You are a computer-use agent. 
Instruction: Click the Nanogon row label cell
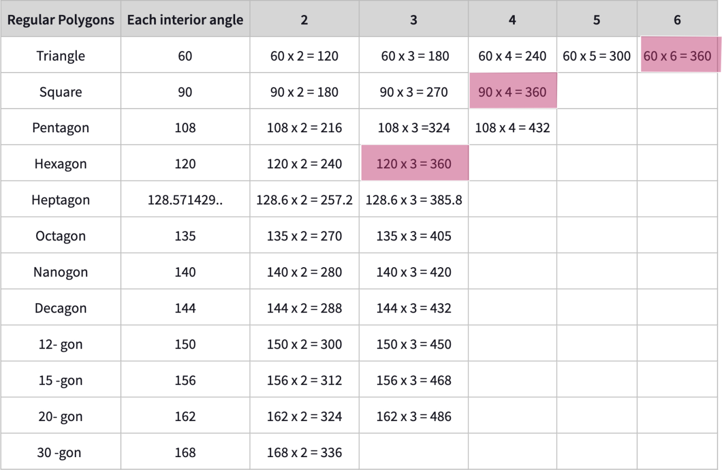61,271
